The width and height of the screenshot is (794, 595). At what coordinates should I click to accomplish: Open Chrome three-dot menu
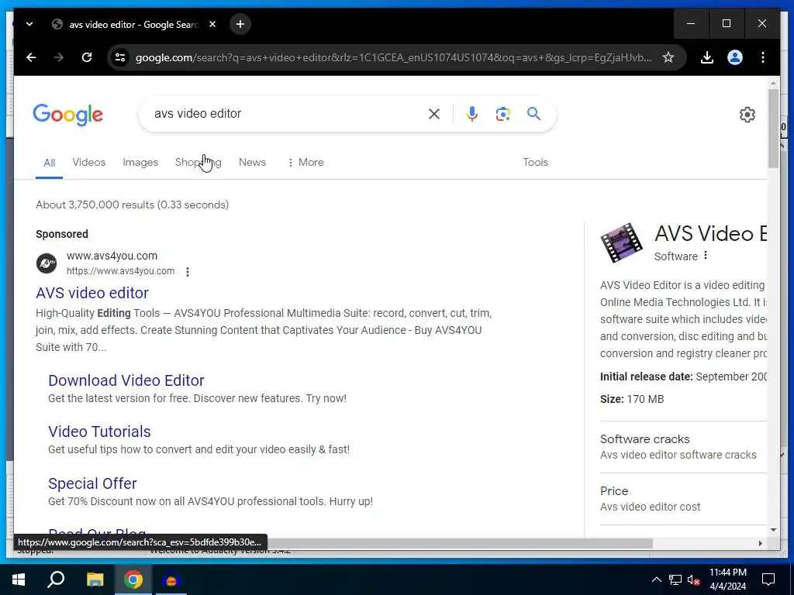point(763,57)
